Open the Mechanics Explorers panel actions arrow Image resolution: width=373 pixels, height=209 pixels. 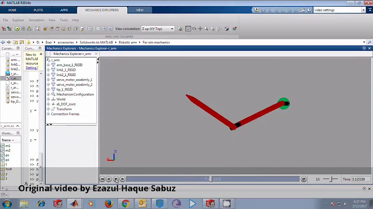(364, 48)
